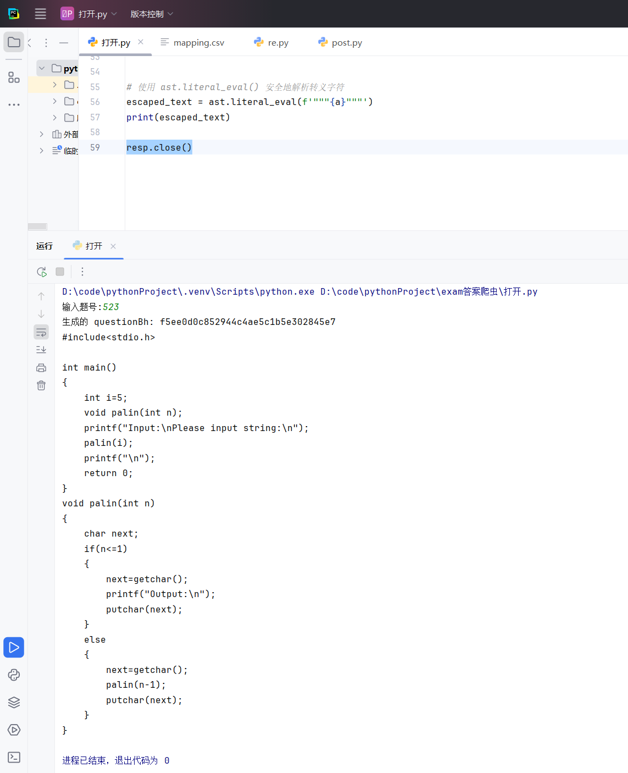The height and width of the screenshot is (773, 628).
Task: Click the void palin(int n) definition line
Action: point(108,503)
